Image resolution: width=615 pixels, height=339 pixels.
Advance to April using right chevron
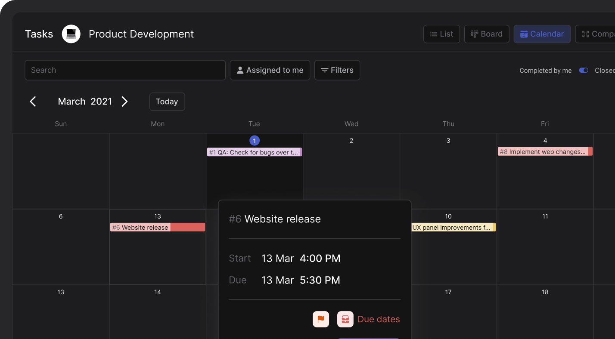coord(124,102)
